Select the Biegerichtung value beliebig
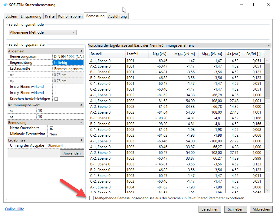Screen dimensions: 276x216 (x=68, y=63)
